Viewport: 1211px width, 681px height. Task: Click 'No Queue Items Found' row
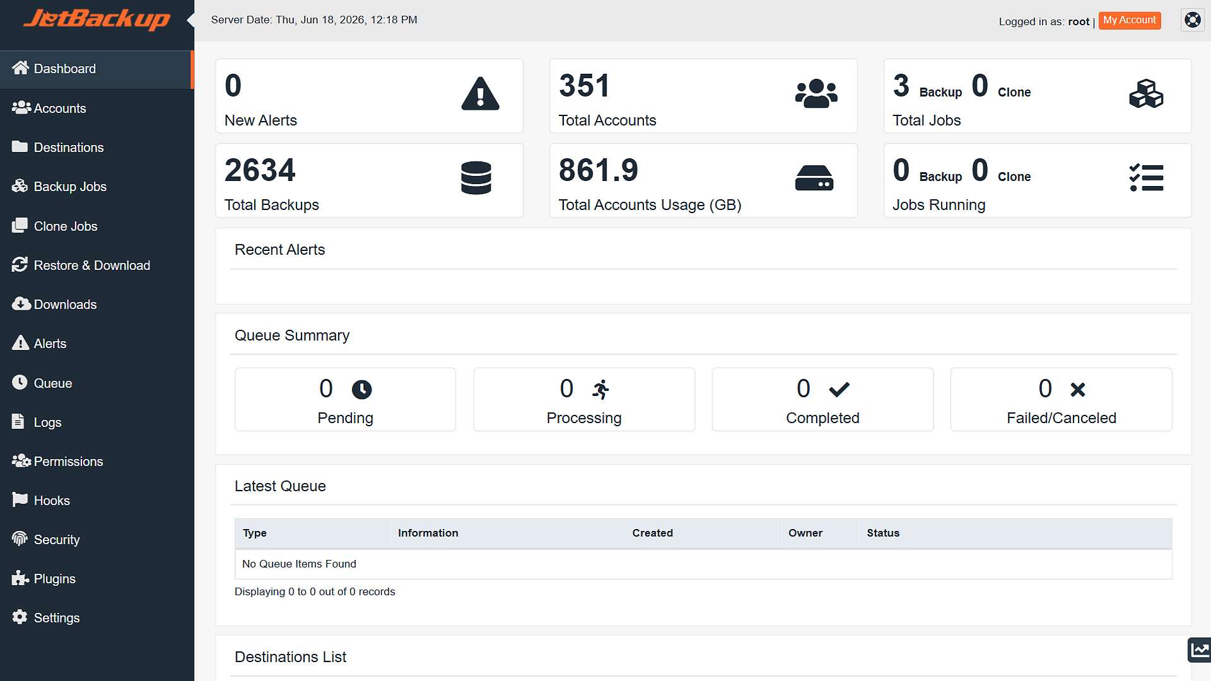tap(703, 564)
